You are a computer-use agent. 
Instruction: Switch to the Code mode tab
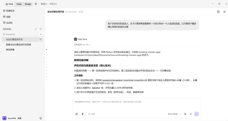tap(19, 4)
